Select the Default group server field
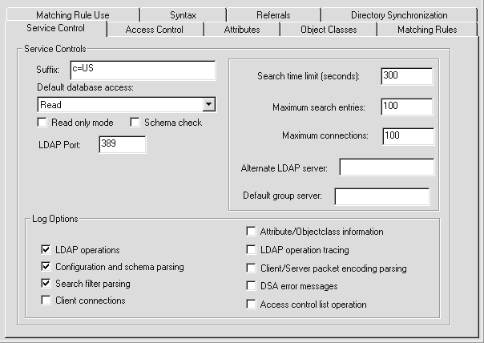The image size is (484, 343). click(381, 196)
